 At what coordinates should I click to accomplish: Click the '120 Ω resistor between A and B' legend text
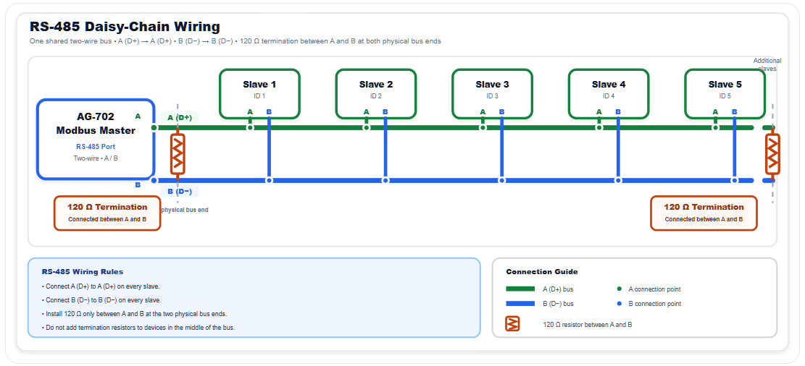click(588, 325)
